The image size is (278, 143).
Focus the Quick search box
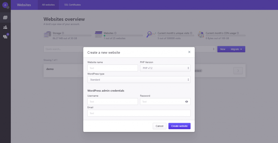coord(64,49)
